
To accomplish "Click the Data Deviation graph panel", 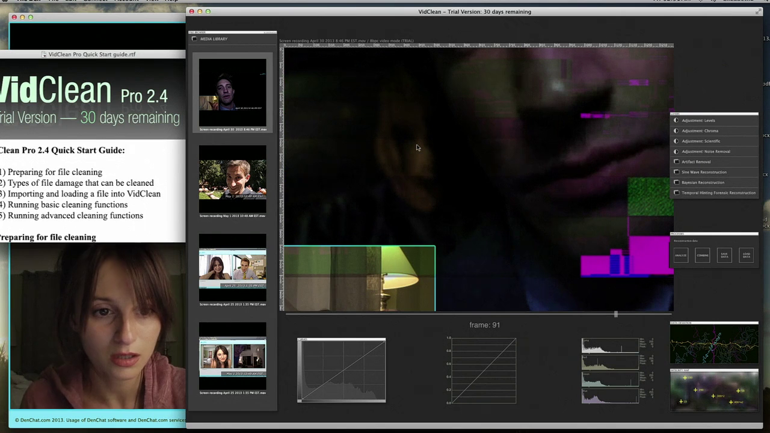I will [714, 344].
